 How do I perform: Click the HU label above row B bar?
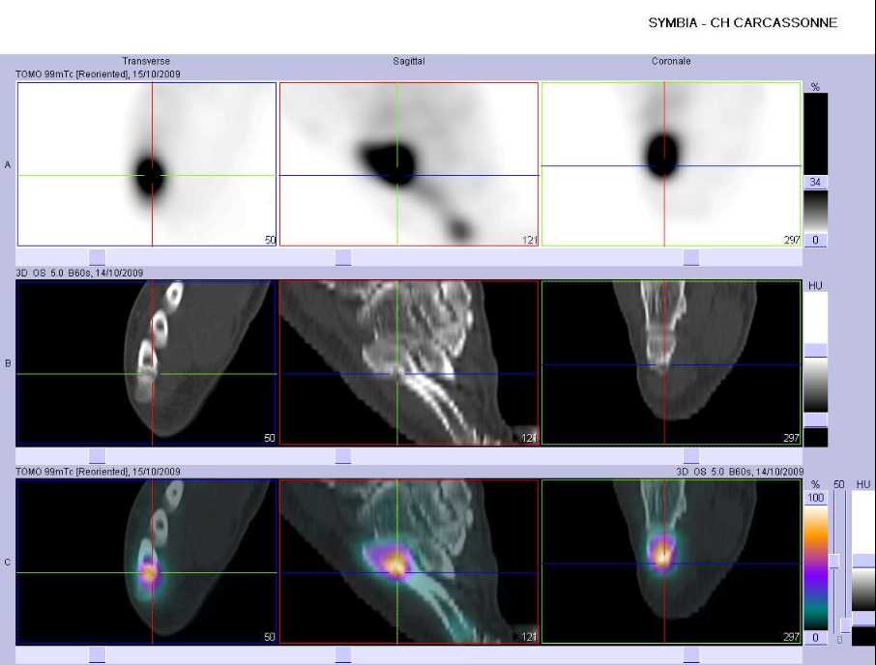(x=815, y=286)
